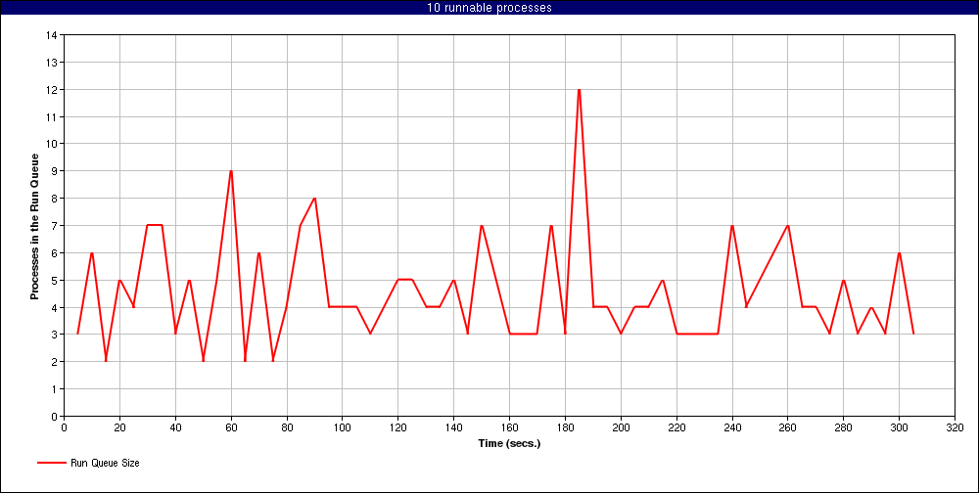Click the x-axis tick label 260
The height and width of the screenshot is (493, 979).
click(x=788, y=427)
